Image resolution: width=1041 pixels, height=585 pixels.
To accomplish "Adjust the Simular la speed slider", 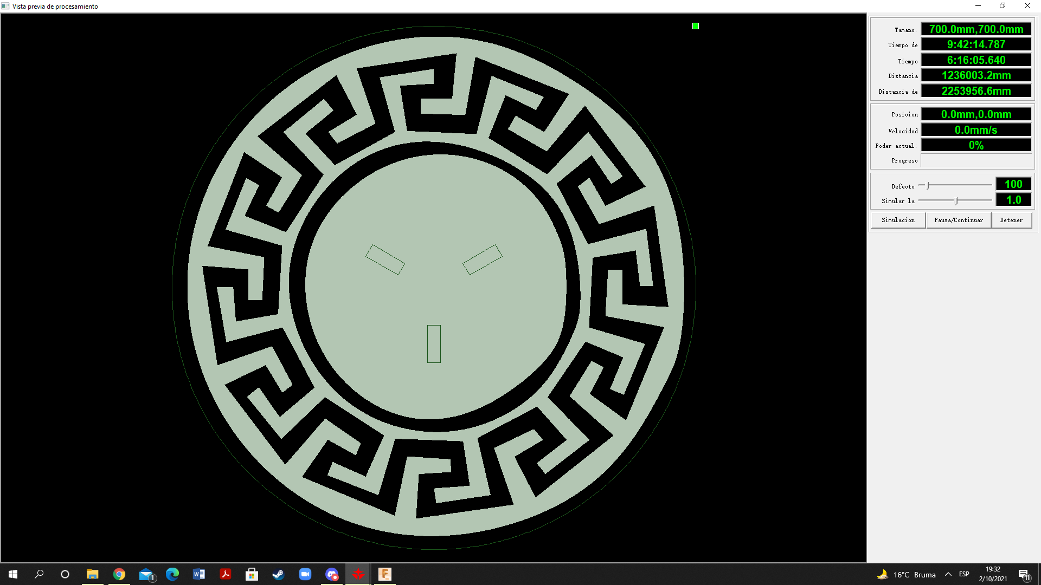I will click(x=956, y=200).
